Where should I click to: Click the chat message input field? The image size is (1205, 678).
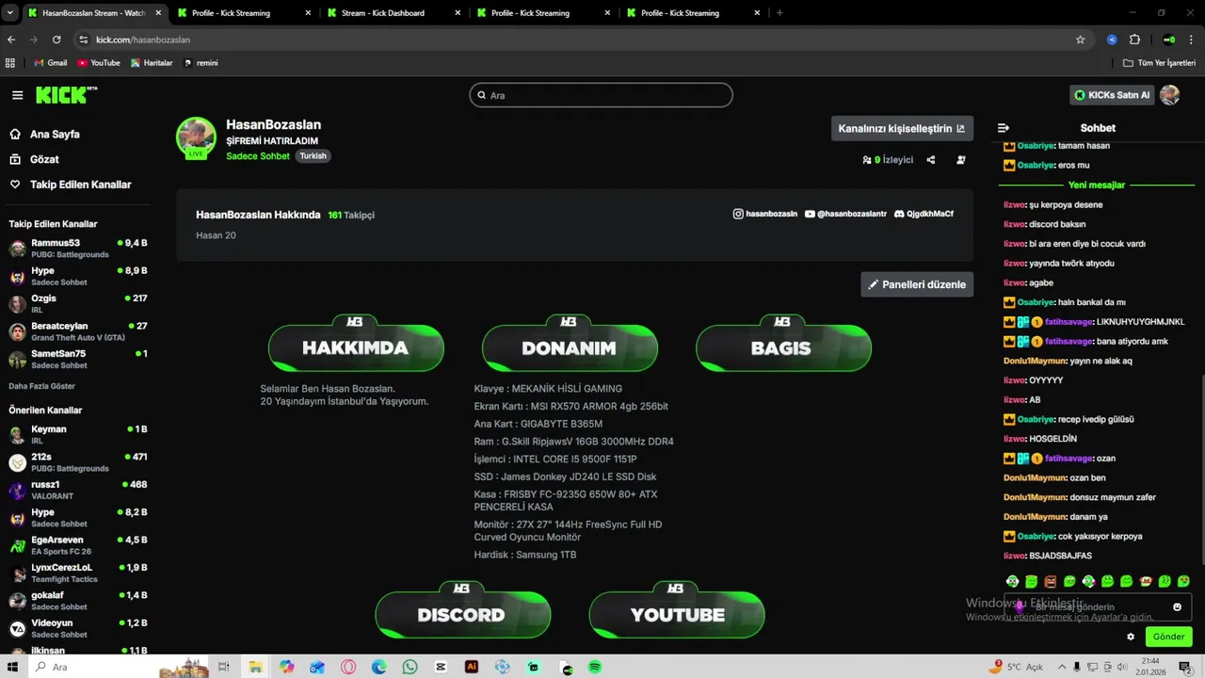1098,607
